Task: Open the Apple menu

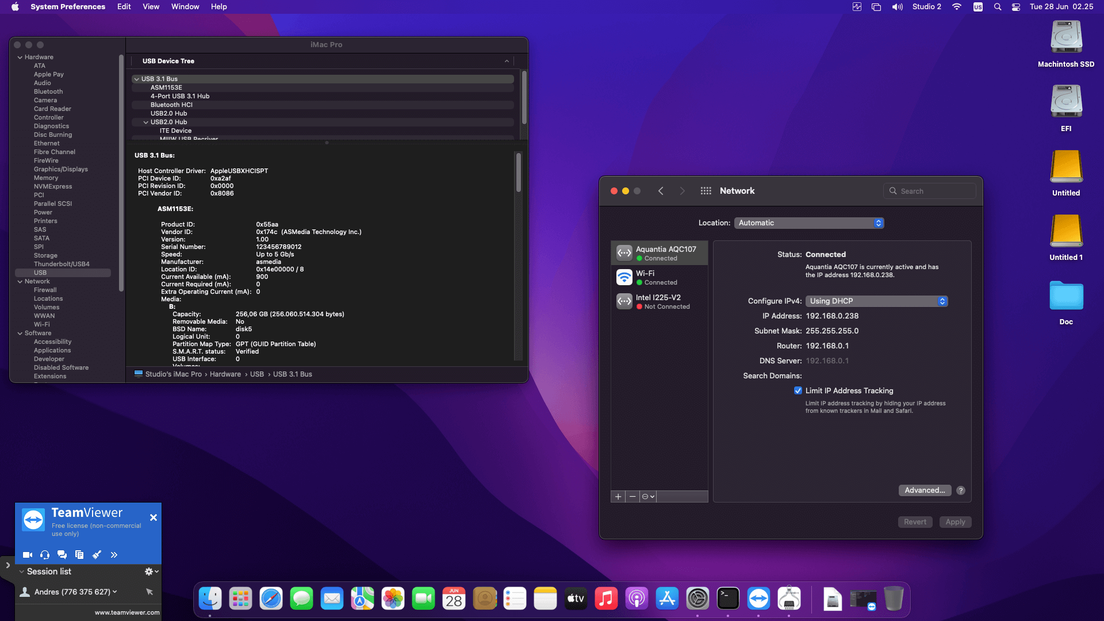Action: coord(16,7)
